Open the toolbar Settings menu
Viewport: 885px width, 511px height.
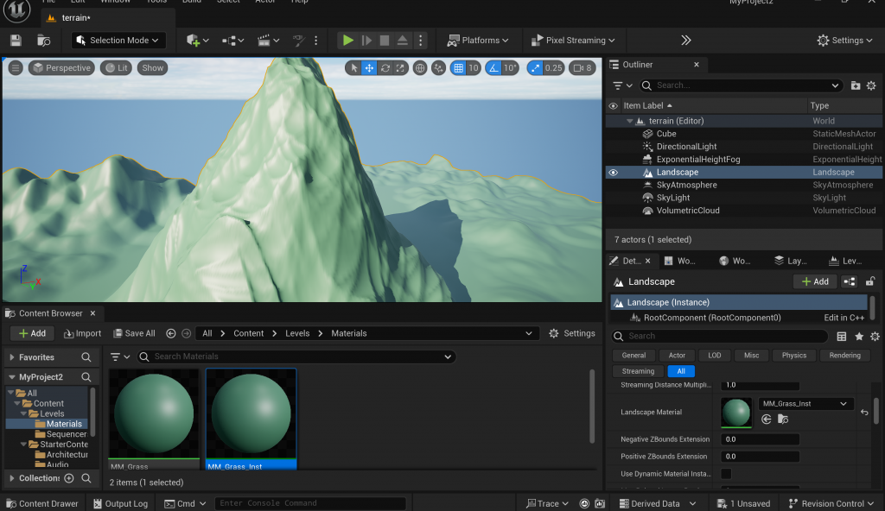[844, 40]
